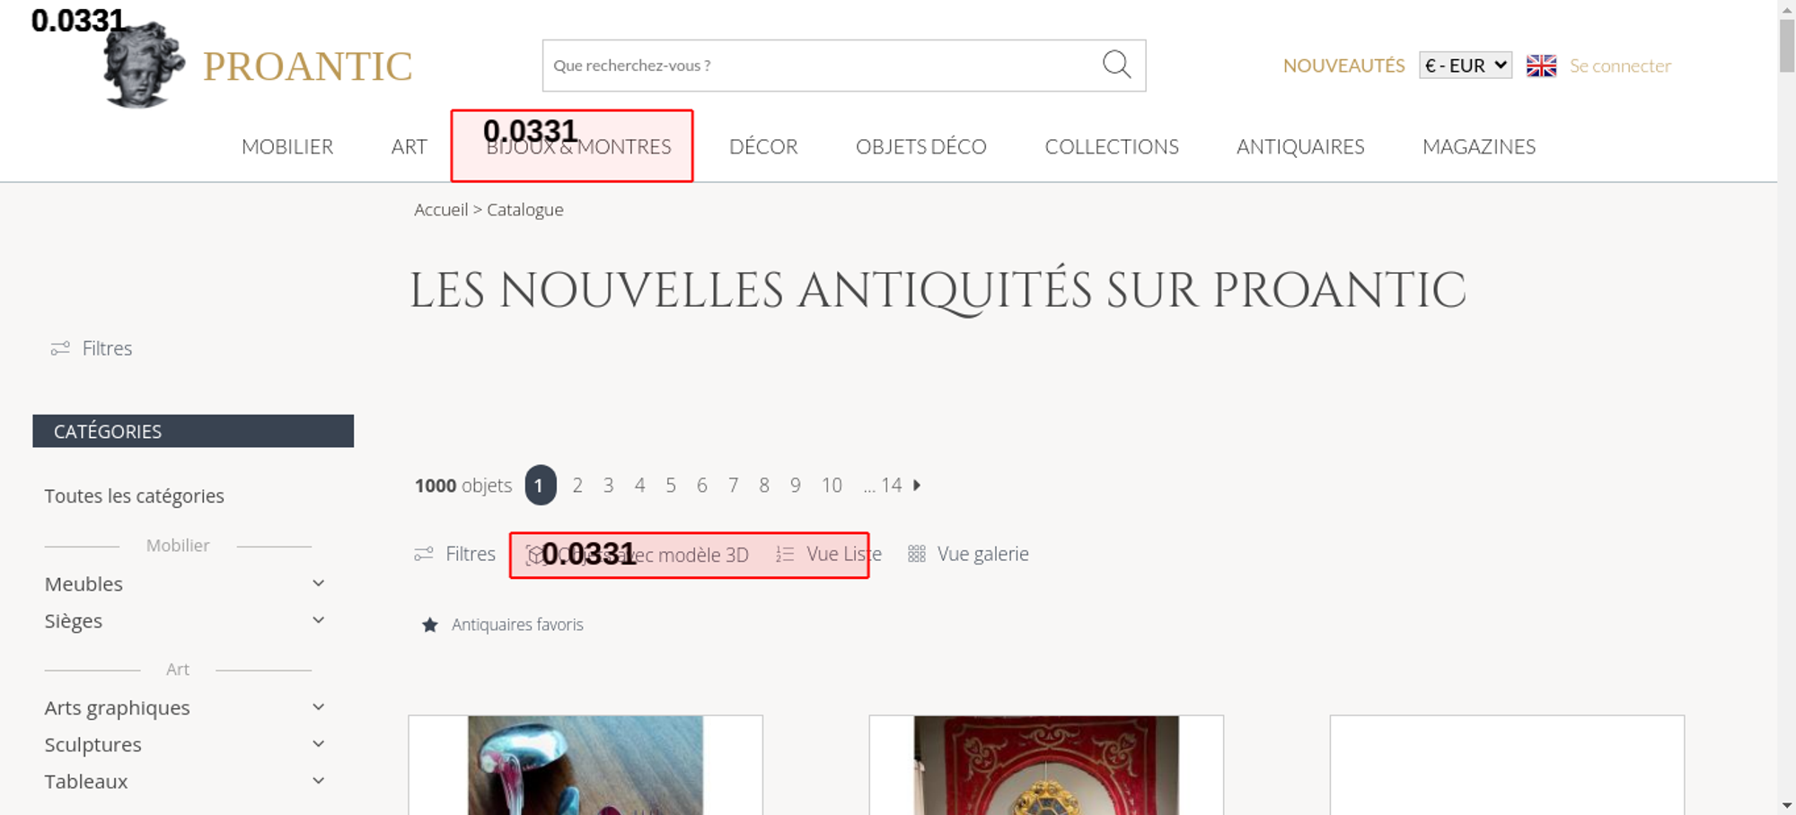Click the current page 1 button

(x=541, y=485)
